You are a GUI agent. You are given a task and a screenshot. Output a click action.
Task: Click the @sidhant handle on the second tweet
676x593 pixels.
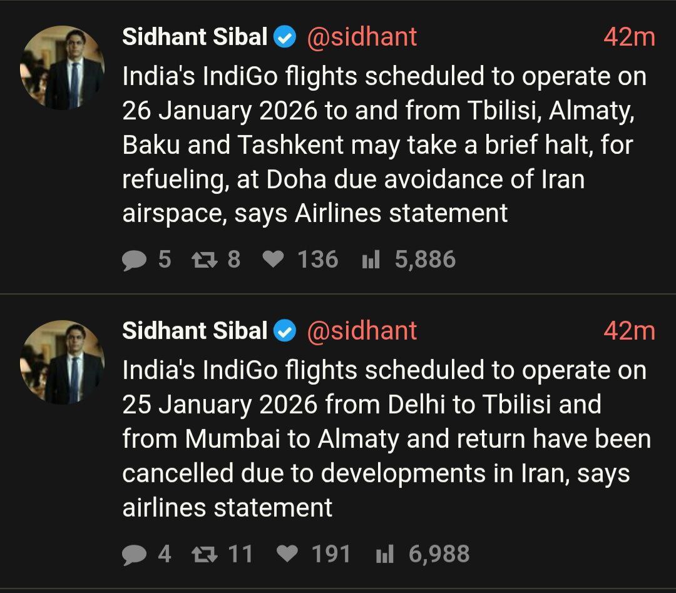pyautogui.click(x=363, y=331)
